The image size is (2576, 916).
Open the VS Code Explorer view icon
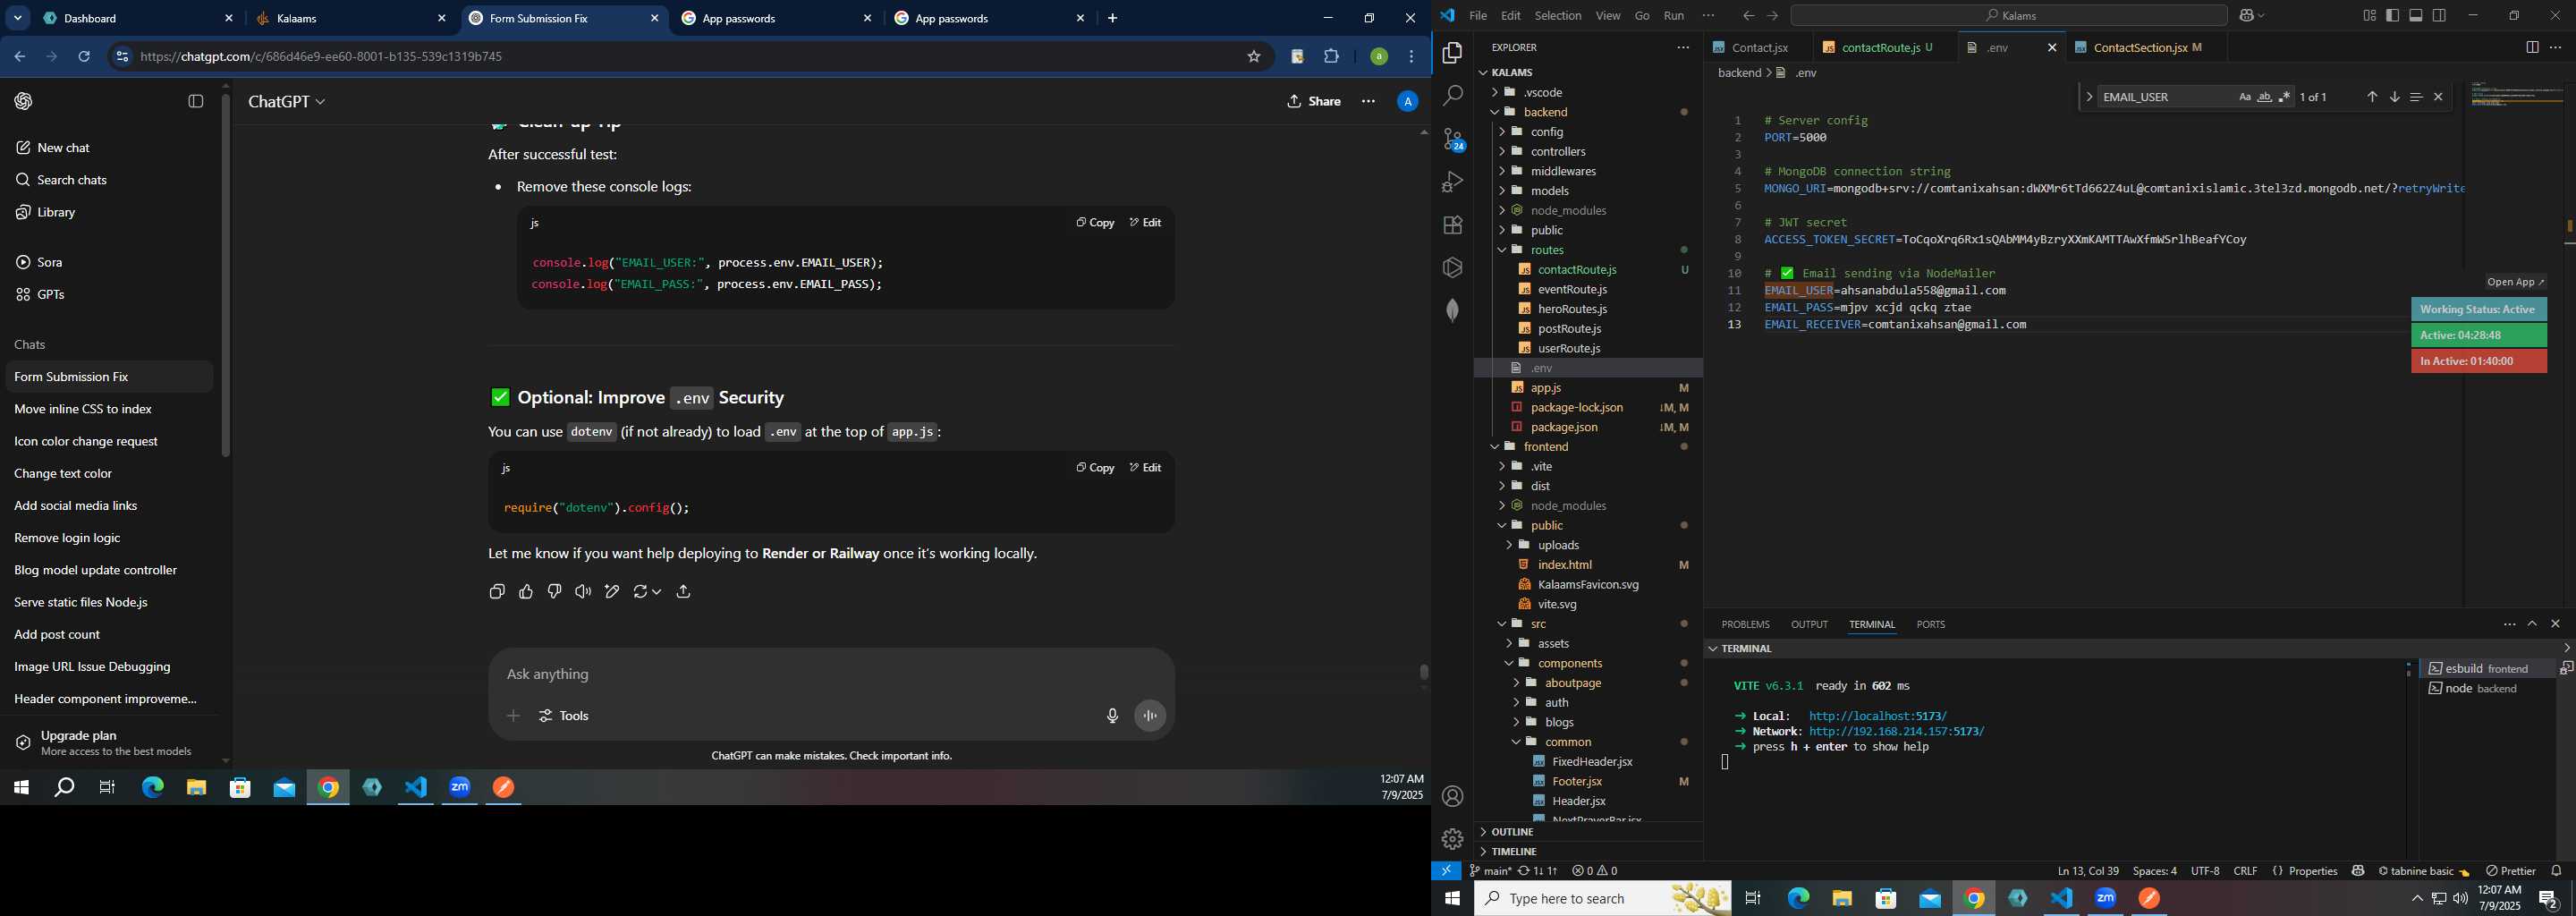tap(1452, 53)
